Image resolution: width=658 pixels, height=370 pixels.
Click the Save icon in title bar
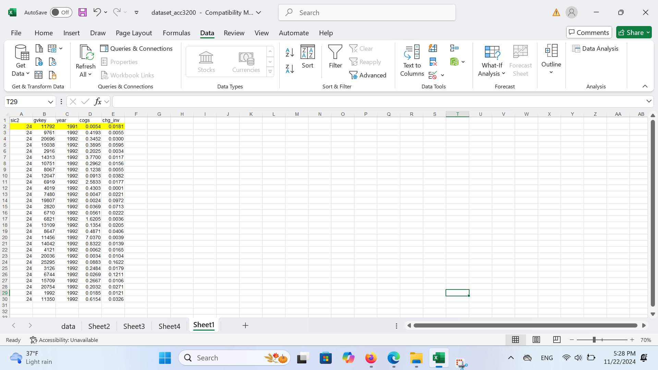pos(83,13)
